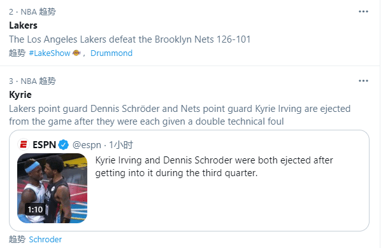Click the Lakers emoji after #LakeShow
Image resolution: width=381 pixels, height=248 pixels.
[x=76, y=53]
